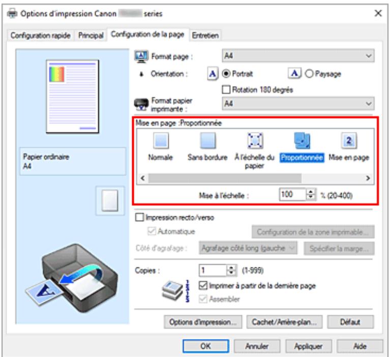Click the document preview thumbnail
The width and height of the screenshot is (389, 357).
pos(72,96)
